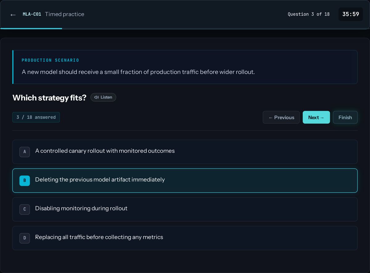Screen dimensions: 370x273
Task: Select answer B deleting previous model artifact
Action: [x=185, y=181]
